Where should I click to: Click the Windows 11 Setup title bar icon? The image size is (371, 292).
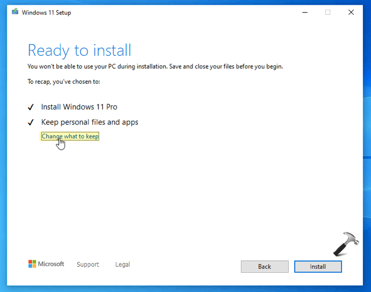(15, 11)
